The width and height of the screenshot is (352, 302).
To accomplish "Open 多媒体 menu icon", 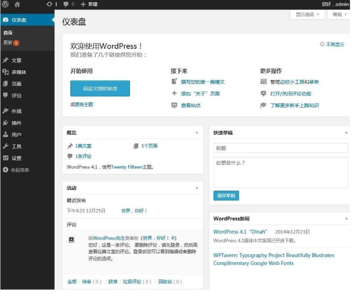I will point(6,72).
